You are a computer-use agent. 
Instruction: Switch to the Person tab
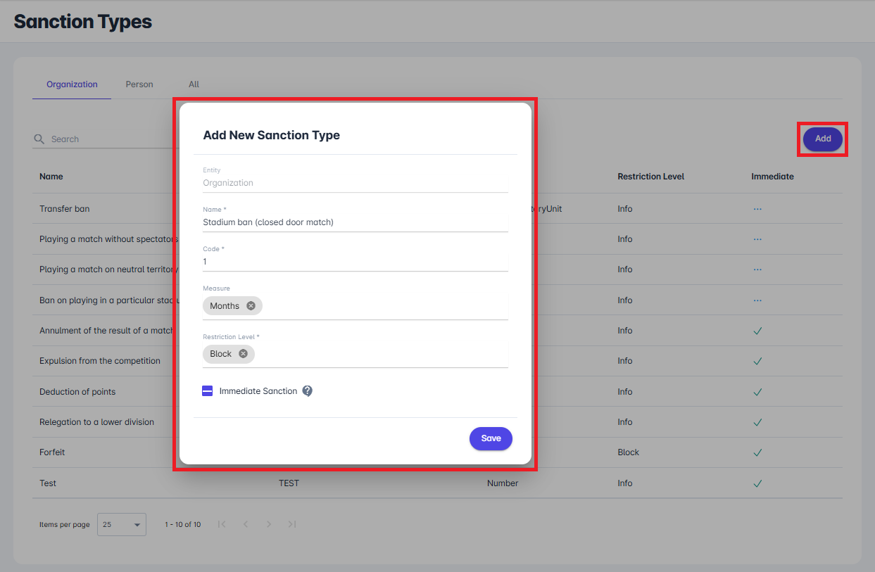pyautogui.click(x=139, y=84)
